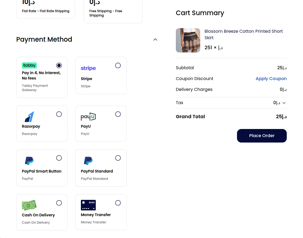
Task: Click the 'PayU' bold title
Action: (x=85, y=126)
